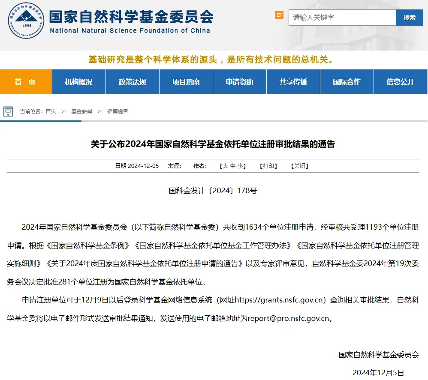Go to 首页 in the breadcrumb
This screenshot has width=428, height=380.
click(x=51, y=111)
